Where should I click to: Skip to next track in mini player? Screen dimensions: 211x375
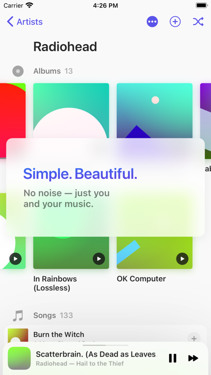coord(193,358)
